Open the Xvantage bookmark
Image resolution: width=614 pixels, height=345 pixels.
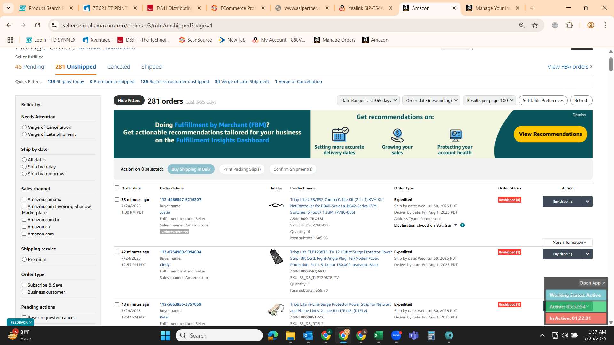[96, 40]
